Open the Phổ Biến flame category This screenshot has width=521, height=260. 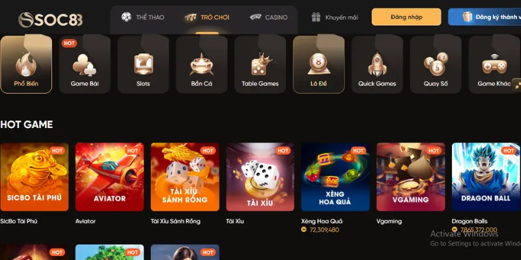pos(26,64)
